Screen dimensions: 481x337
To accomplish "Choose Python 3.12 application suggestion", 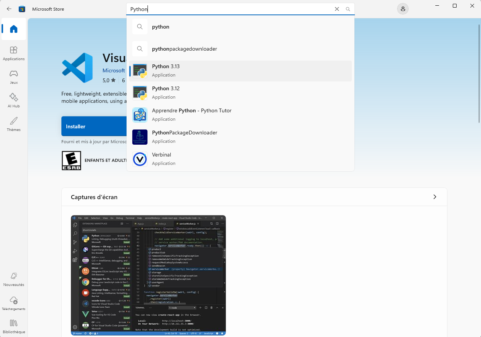I will click(x=240, y=93).
